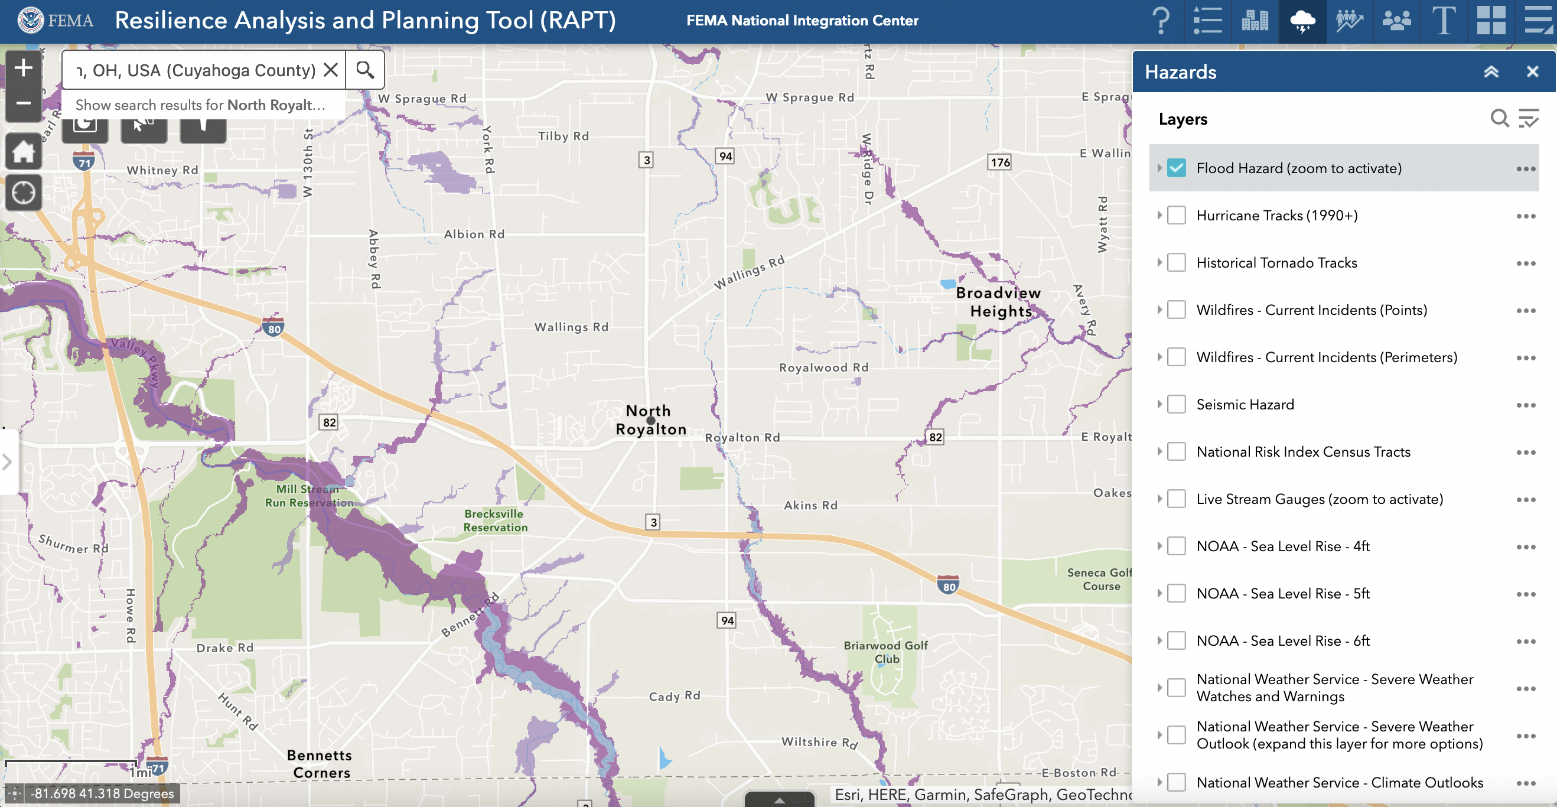
Task: Enable the Seismic Hazard layer checkbox
Action: 1177,405
